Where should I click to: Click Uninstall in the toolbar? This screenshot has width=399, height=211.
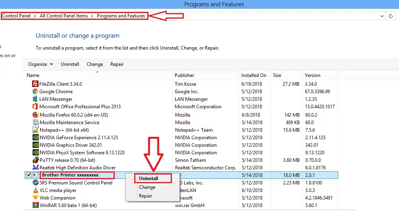click(x=70, y=64)
